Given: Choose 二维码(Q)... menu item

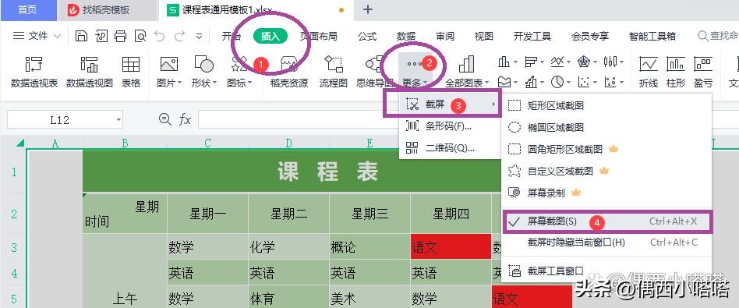Looking at the screenshot, I should 450,148.
